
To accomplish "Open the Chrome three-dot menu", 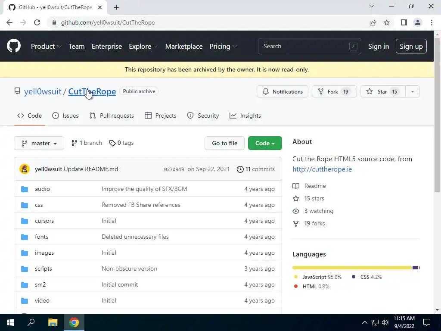I will (432, 22).
